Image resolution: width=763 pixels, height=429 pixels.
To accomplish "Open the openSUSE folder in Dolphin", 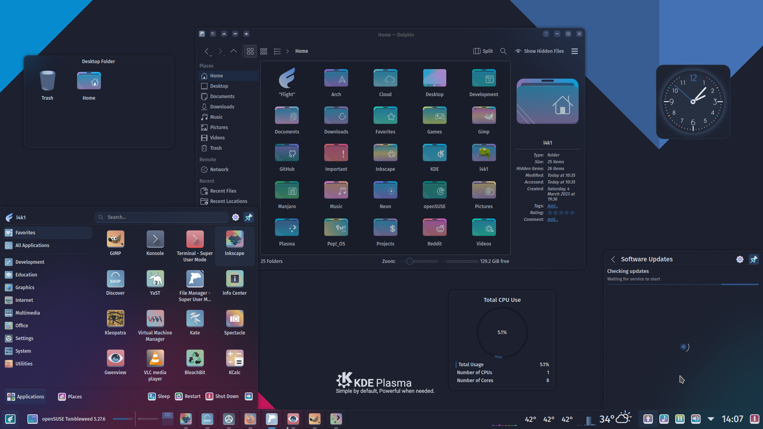I will [434, 190].
